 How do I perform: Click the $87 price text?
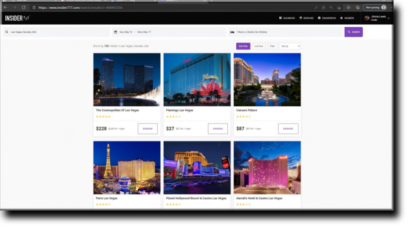240,129
